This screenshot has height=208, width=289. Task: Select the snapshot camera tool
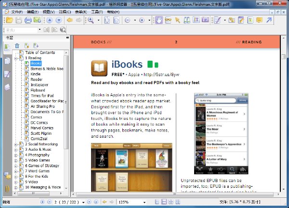pyautogui.click(x=205, y=20)
